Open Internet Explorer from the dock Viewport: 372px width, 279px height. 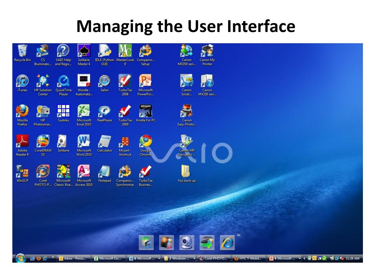pyautogui.click(x=227, y=242)
